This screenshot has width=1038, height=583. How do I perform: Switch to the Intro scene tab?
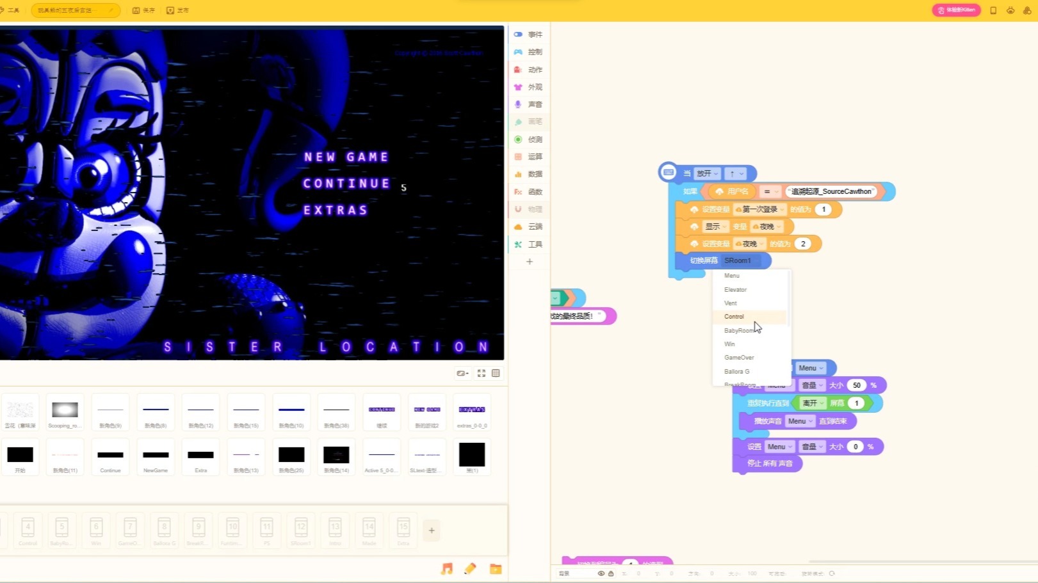[x=335, y=531]
